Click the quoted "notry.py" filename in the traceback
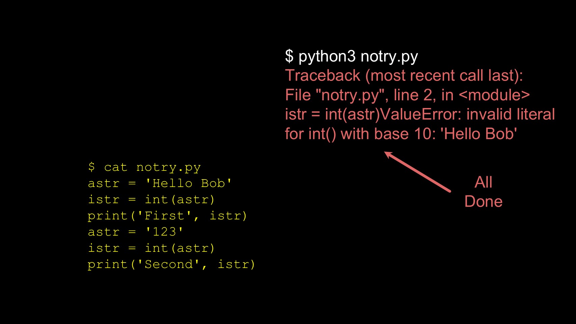 coord(350,95)
